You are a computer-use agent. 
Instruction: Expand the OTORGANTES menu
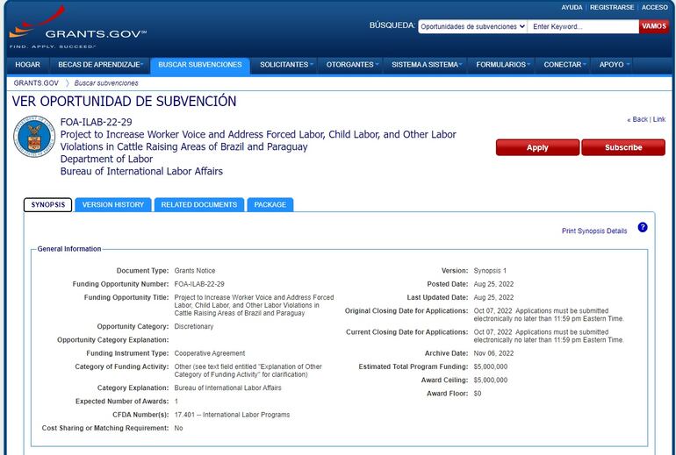351,65
